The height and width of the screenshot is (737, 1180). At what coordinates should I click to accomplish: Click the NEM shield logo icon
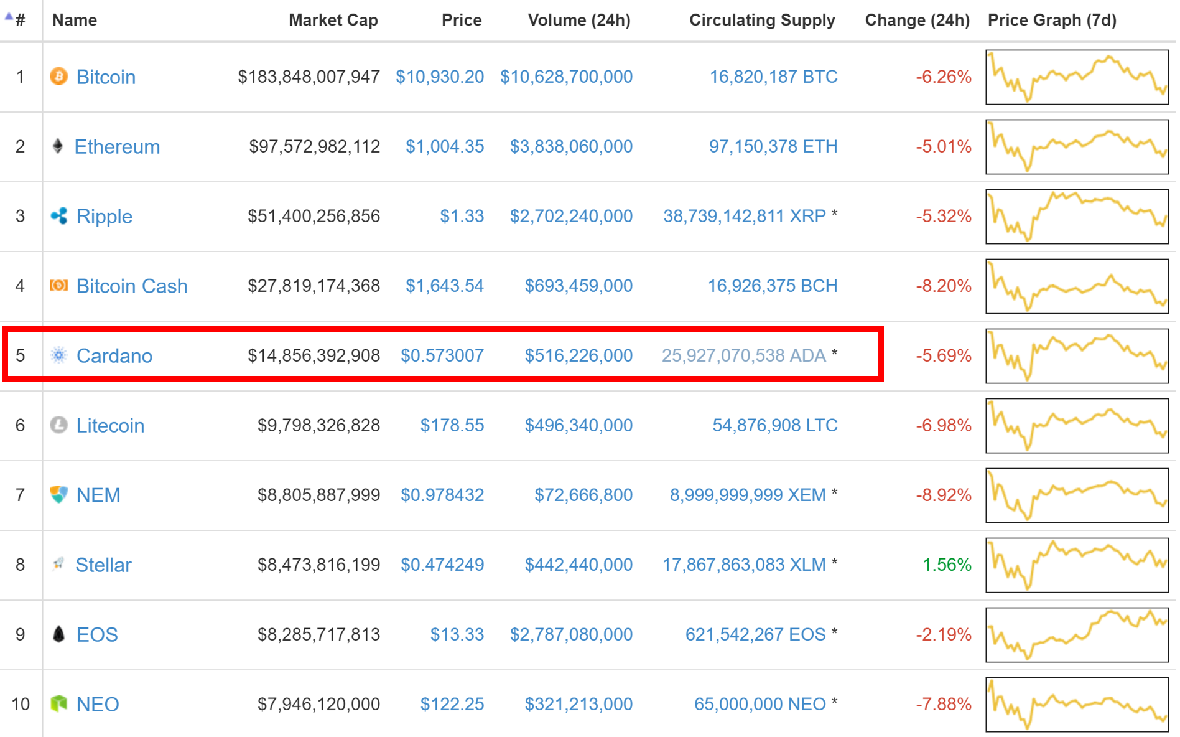[58, 495]
